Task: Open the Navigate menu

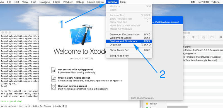Action: 45,2
